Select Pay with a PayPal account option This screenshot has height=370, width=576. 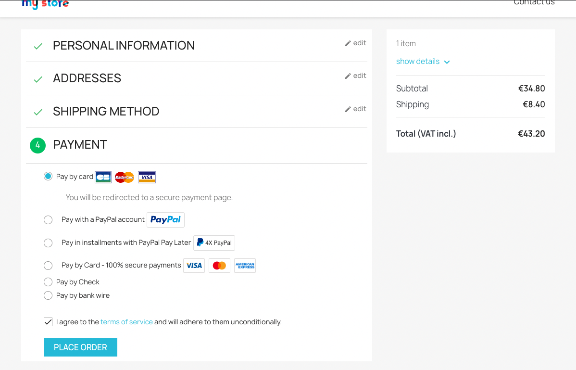click(x=48, y=220)
